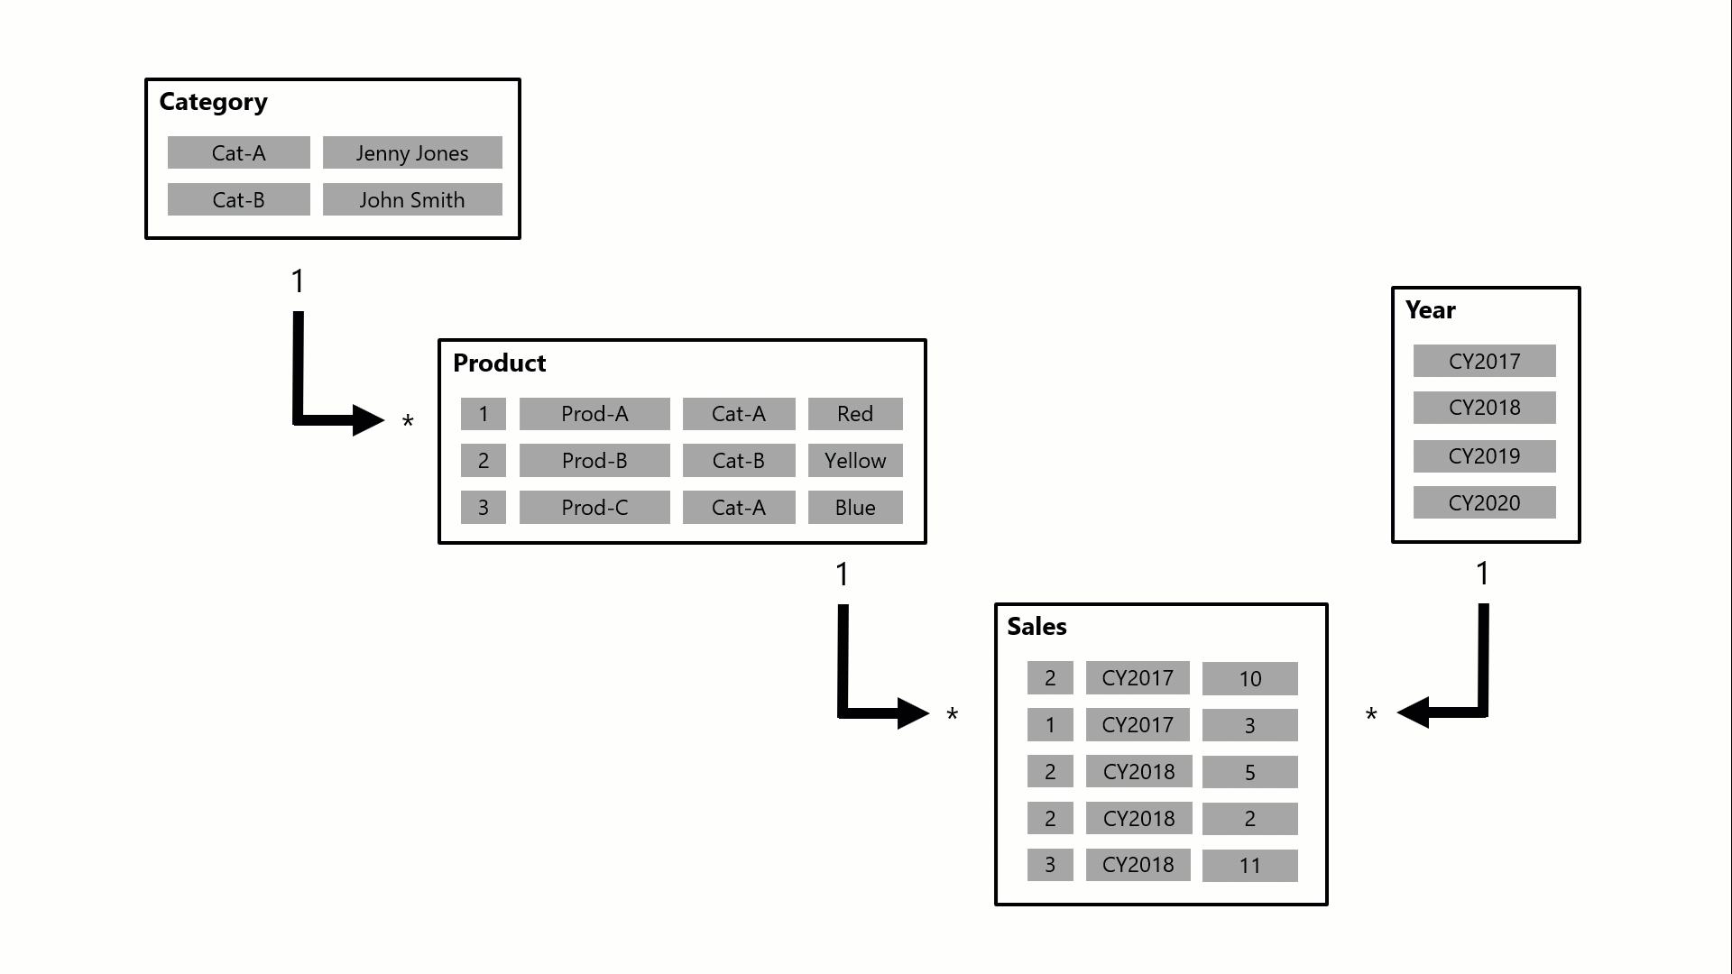Select Red color swatch in Prod-A row
The height and width of the screenshot is (974, 1732).
tap(854, 414)
